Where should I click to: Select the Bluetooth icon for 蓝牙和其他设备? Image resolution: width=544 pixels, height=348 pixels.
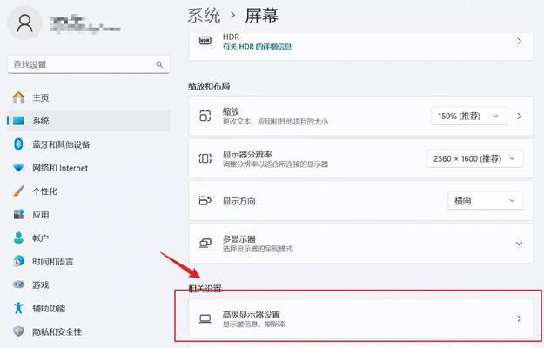[x=18, y=144]
